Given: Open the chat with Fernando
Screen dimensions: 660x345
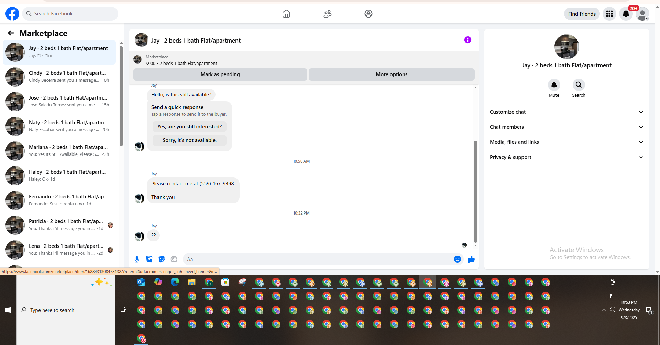Looking at the screenshot, I should [59, 200].
